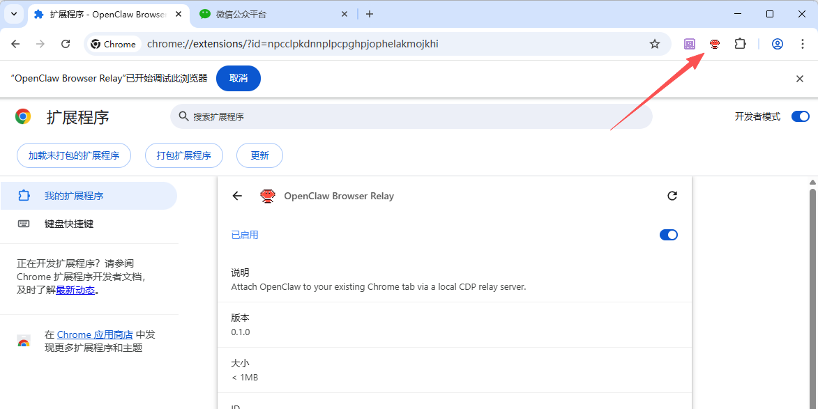
Task: Expand the tab search dropdown arrow
Action: (14, 14)
